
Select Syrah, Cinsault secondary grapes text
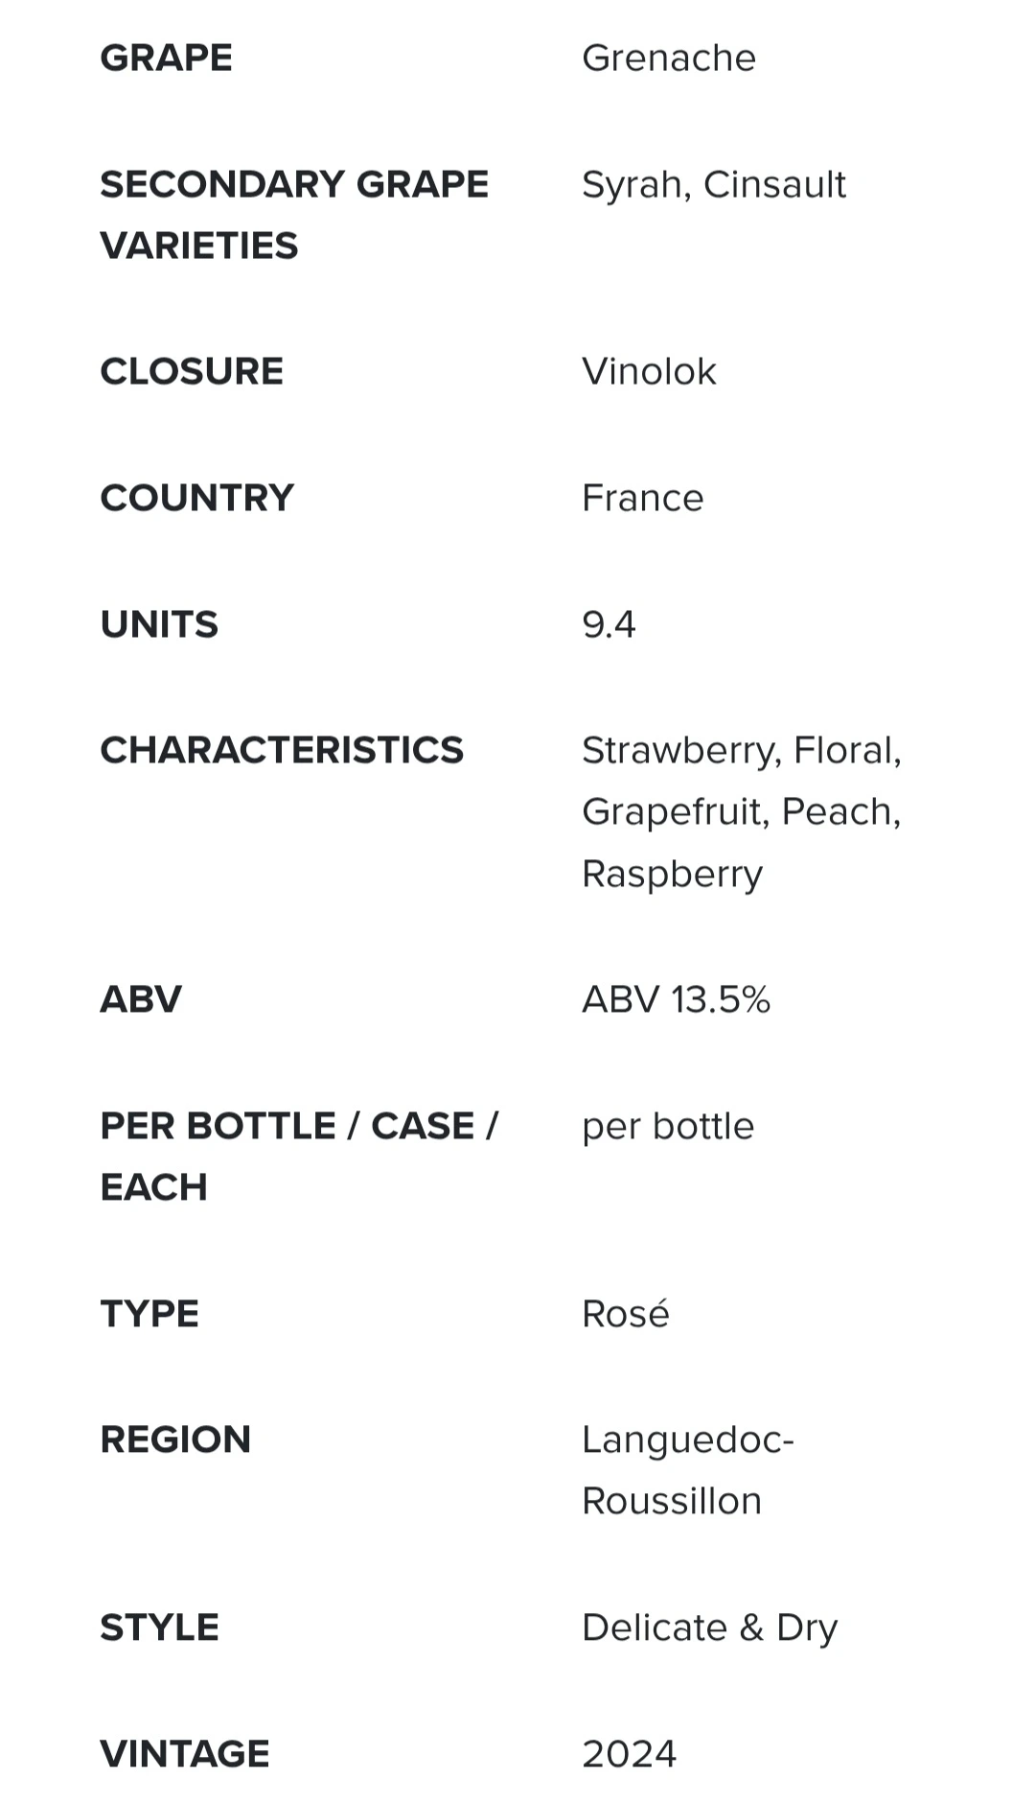coord(714,185)
